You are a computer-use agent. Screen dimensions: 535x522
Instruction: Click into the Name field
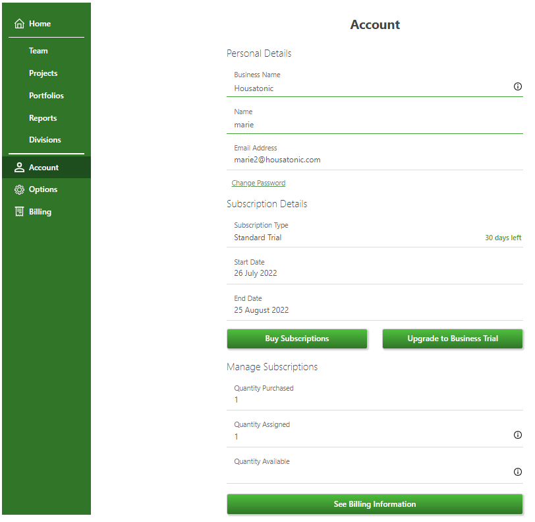point(369,125)
